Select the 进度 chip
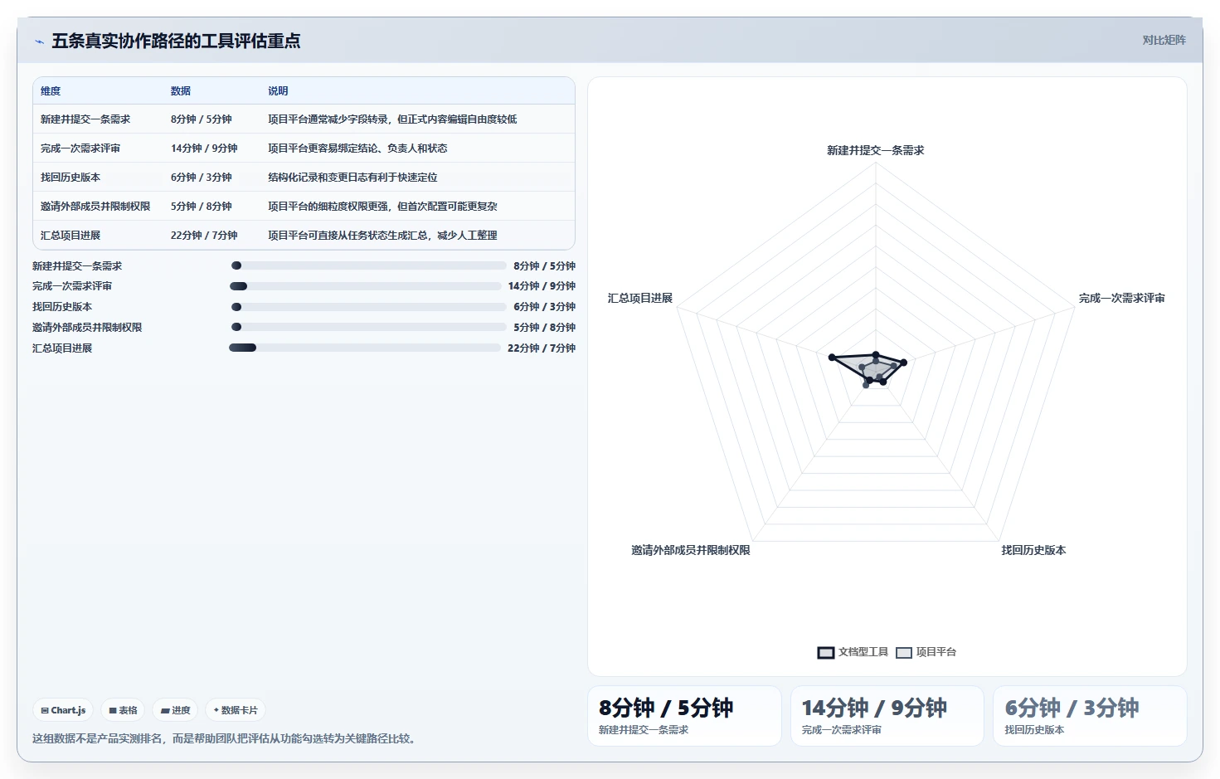This screenshot has height=779, width=1220. tap(175, 710)
